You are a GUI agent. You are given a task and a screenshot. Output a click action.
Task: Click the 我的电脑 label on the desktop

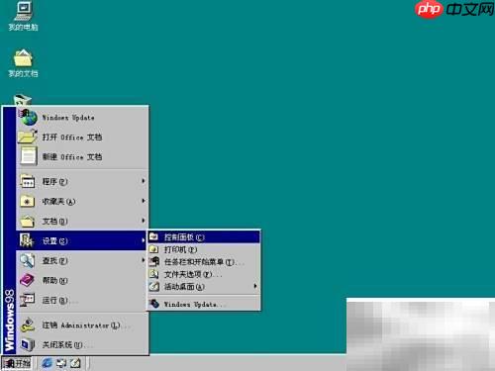coord(23,27)
